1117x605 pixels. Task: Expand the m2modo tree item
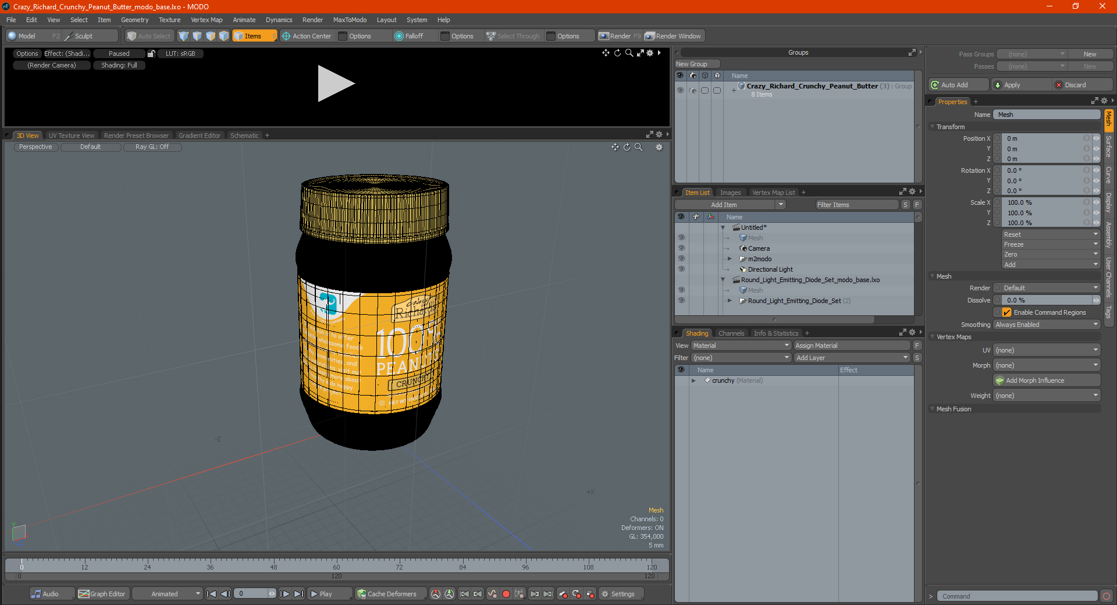[x=730, y=259]
